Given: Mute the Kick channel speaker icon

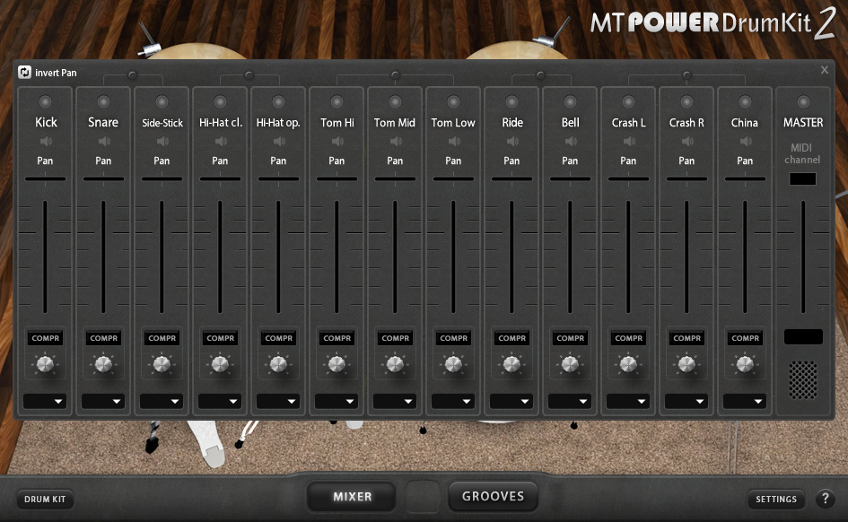Looking at the screenshot, I should coord(46,142).
